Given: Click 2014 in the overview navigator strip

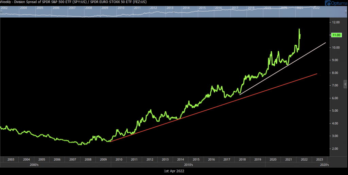Looking at the screenshot, I should click(x=186, y=8).
